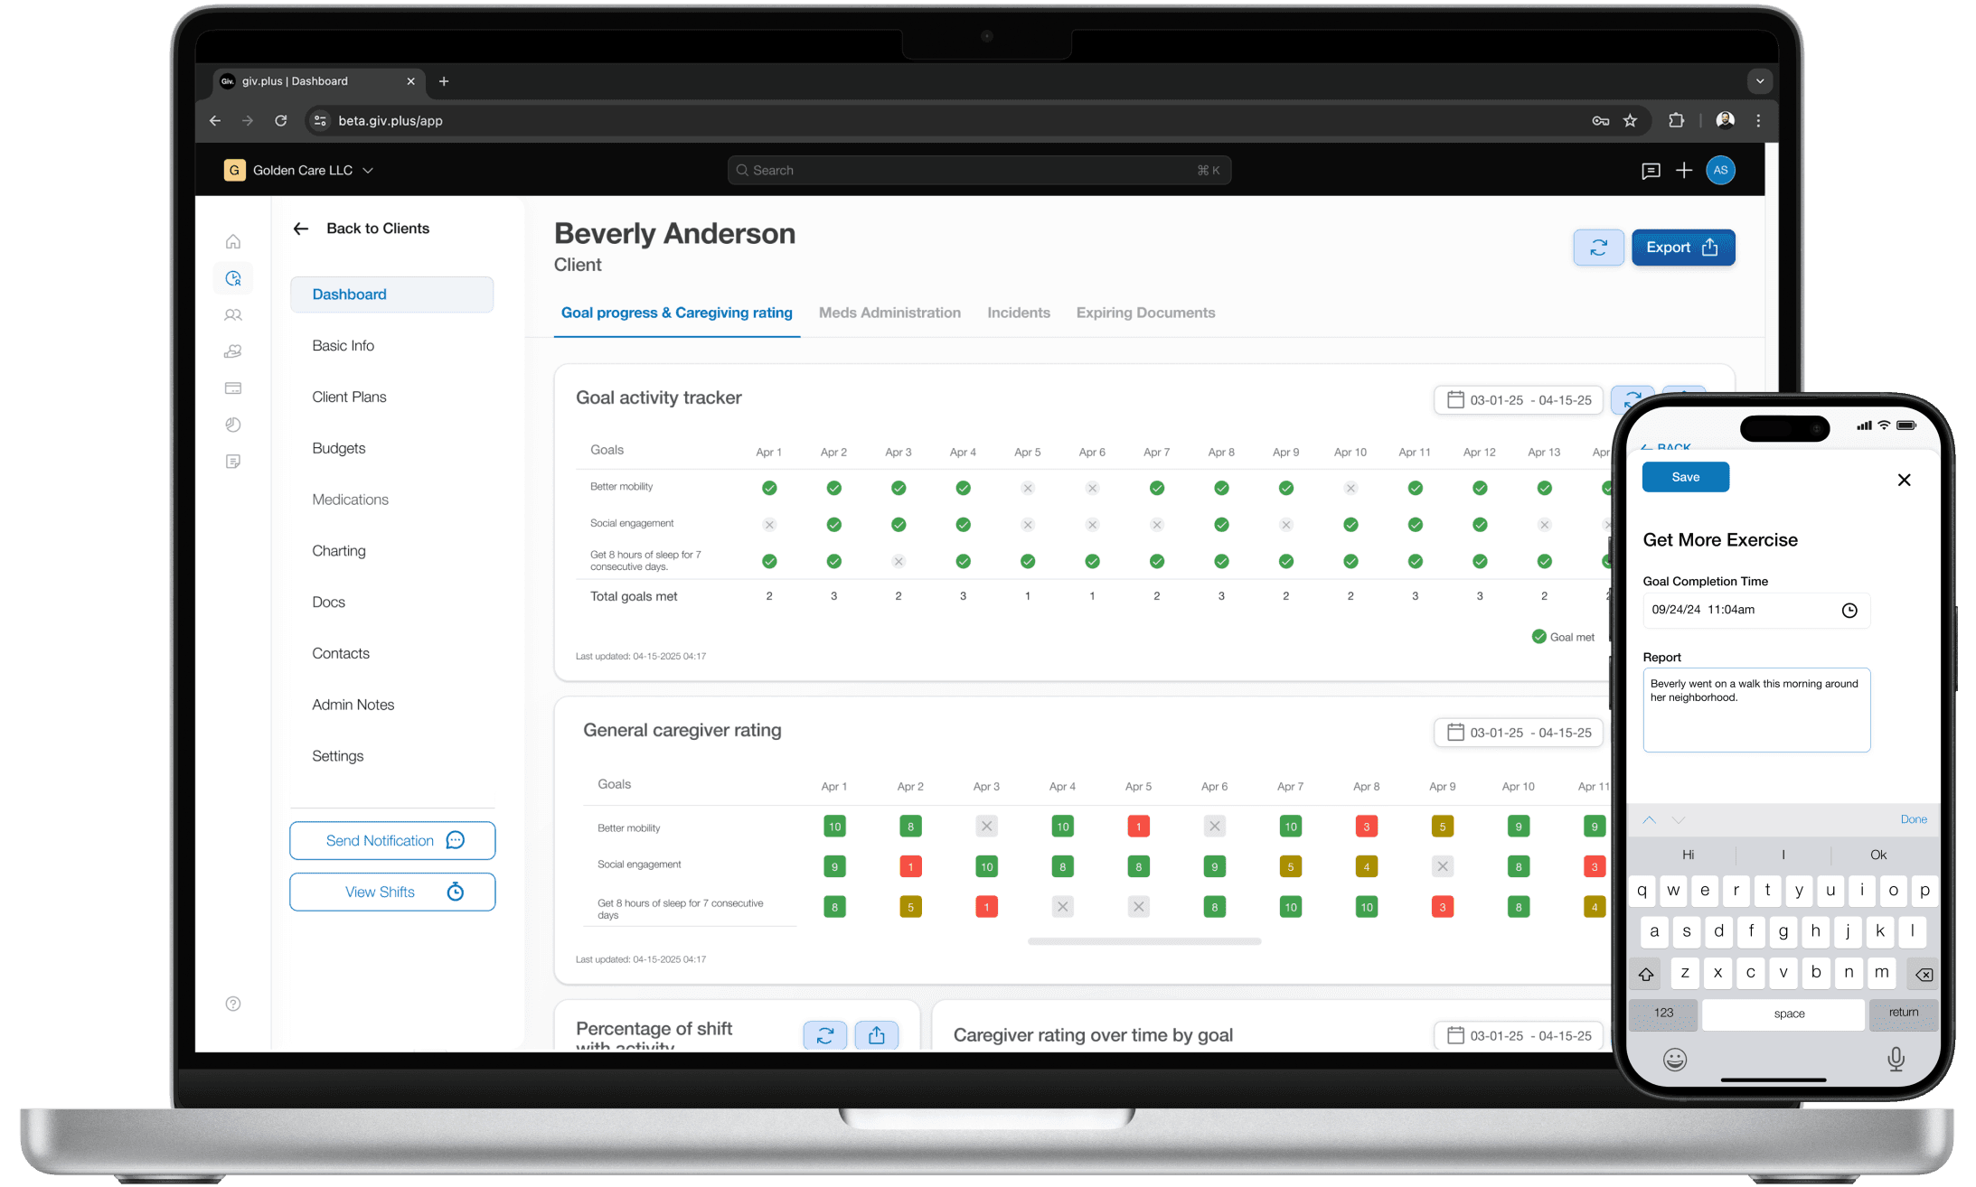Tap the microphone icon on phone keyboard
This screenshot has width=1976, height=1187.
point(1896,1059)
